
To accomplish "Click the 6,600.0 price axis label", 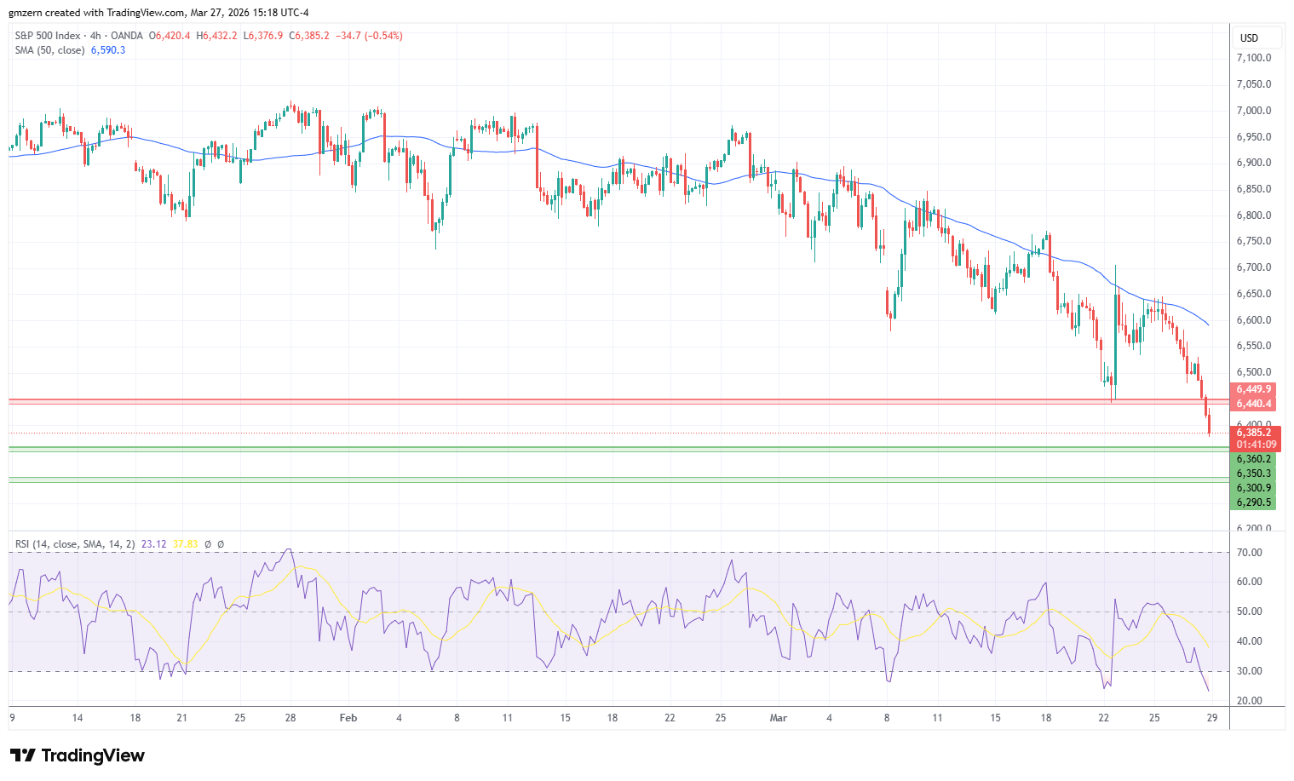I will 1254,320.
